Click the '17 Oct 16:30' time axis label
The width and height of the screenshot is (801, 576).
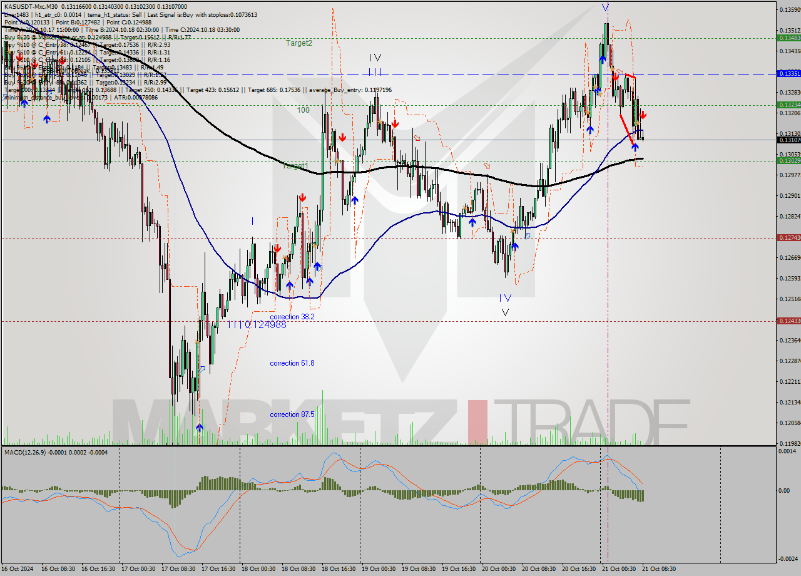click(x=219, y=569)
